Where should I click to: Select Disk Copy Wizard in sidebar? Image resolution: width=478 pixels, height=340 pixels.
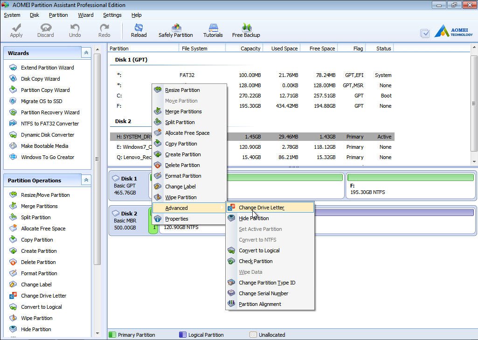[40, 79]
